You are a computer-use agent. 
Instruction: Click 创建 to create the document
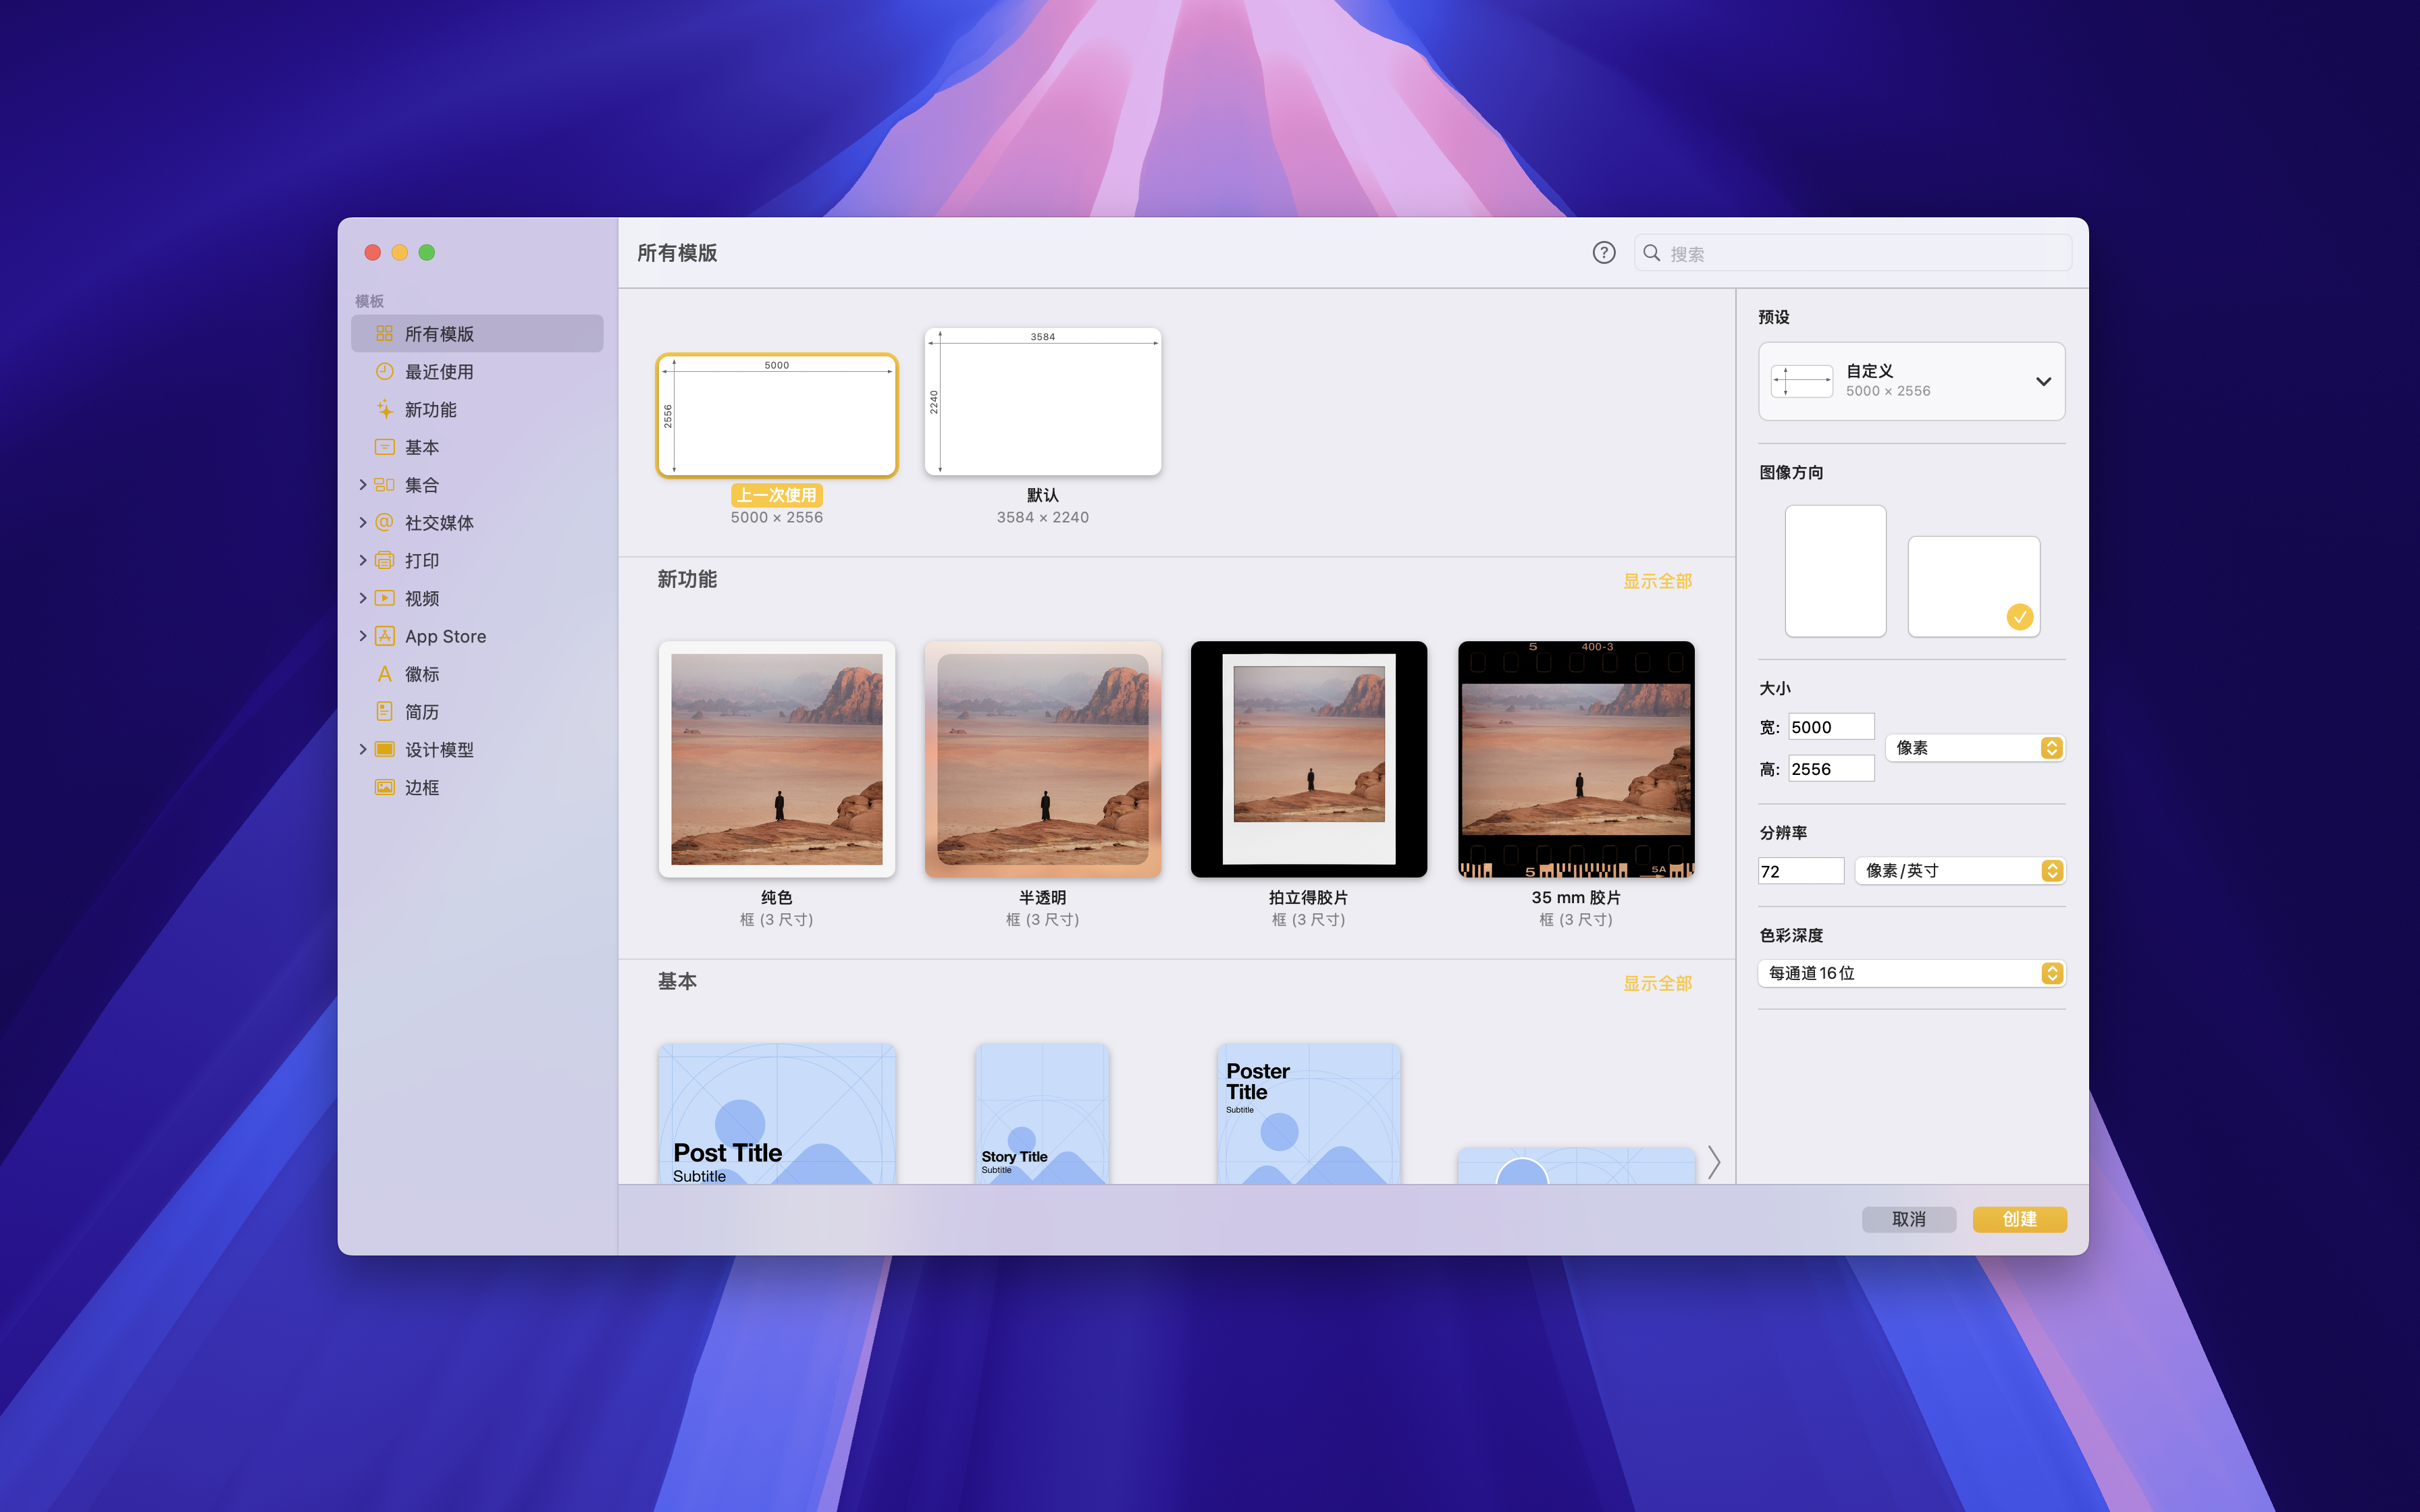tap(2019, 1219)
